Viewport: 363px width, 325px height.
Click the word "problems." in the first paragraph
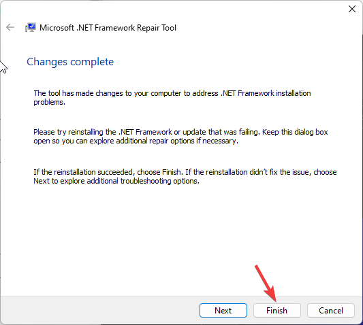(49, 102)
